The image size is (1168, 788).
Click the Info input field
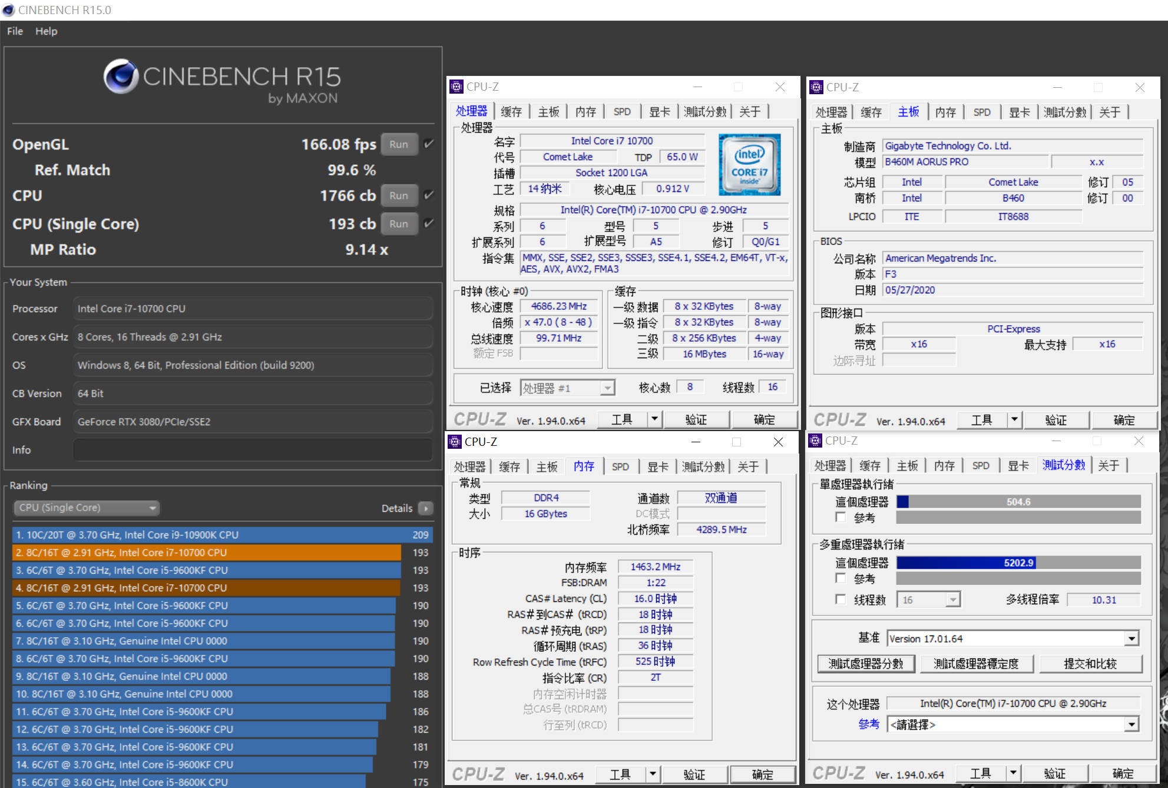point(253,450)
